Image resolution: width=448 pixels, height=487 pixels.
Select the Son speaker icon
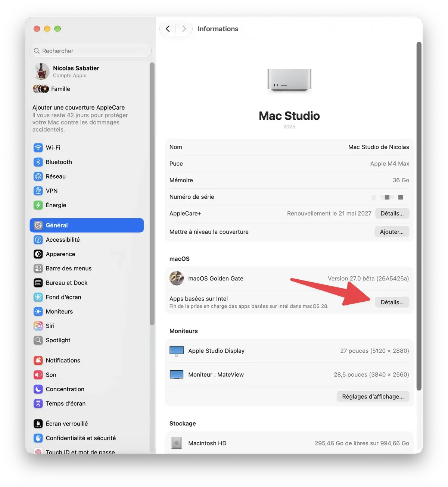tap(38, 375)
